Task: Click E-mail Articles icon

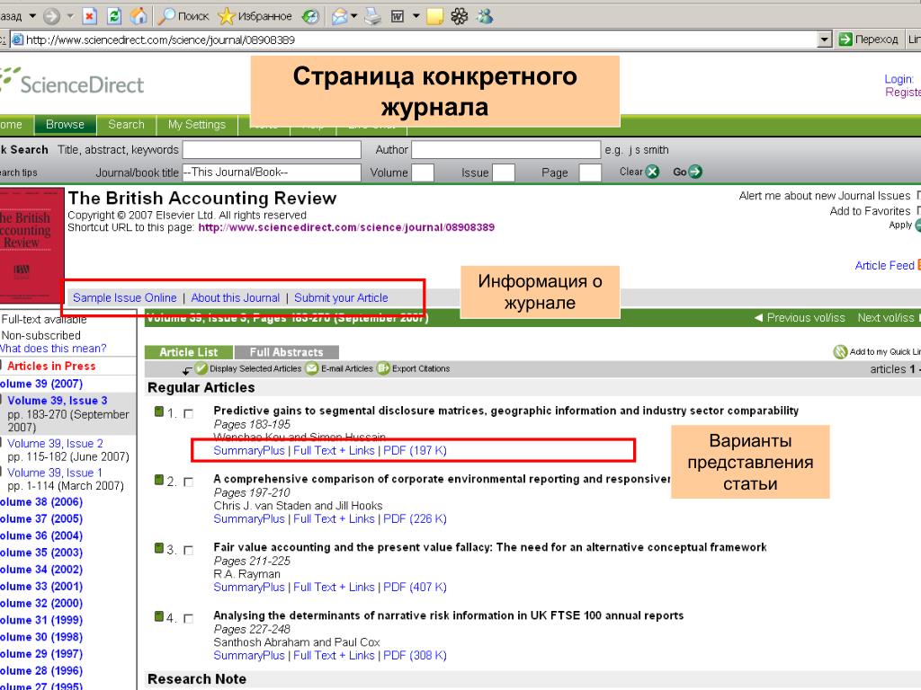Action: click(x=312, y=368)
